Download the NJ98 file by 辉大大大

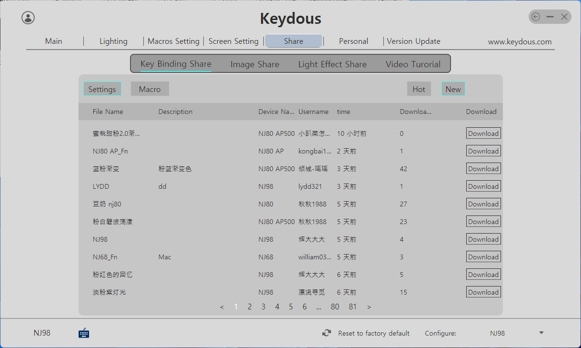tap(483, 239)
